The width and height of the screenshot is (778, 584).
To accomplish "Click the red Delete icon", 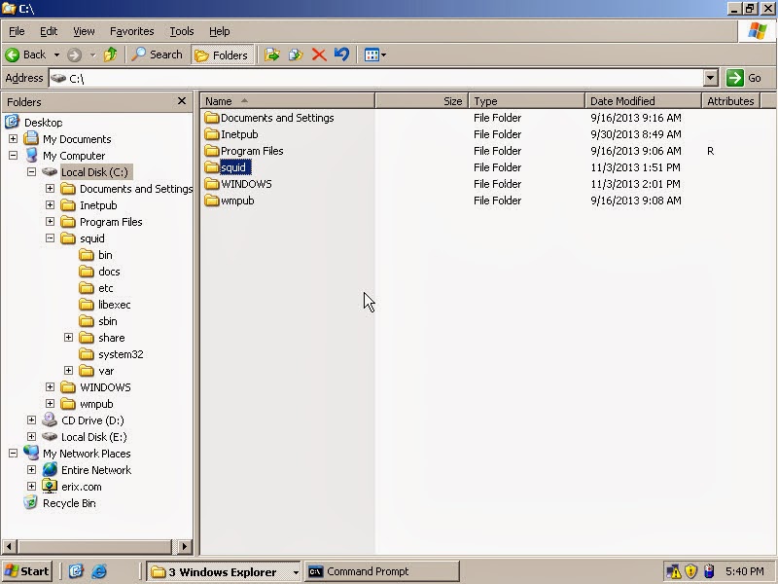I will [319, 55].
